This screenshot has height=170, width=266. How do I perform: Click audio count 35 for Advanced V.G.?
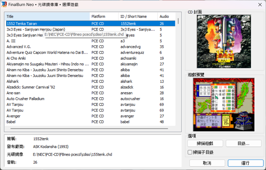point(162,46)
